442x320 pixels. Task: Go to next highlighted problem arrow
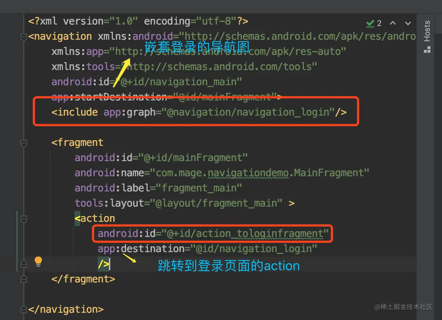coord(408,23)
